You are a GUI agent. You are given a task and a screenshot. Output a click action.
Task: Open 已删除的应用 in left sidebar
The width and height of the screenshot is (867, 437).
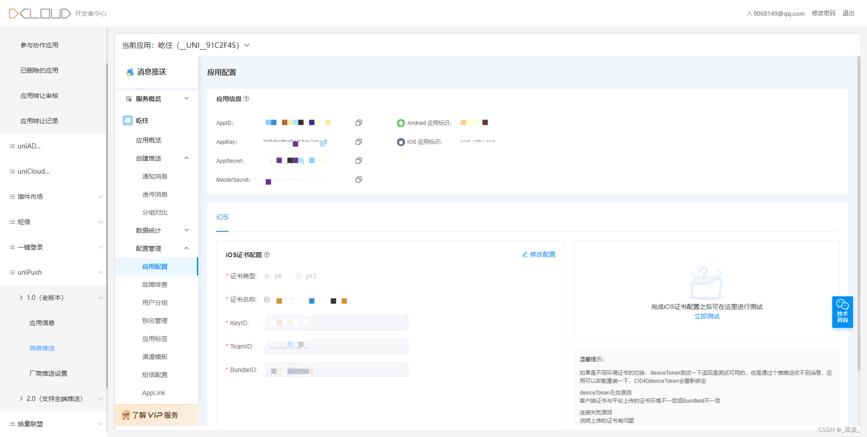(x=39, y=70)
